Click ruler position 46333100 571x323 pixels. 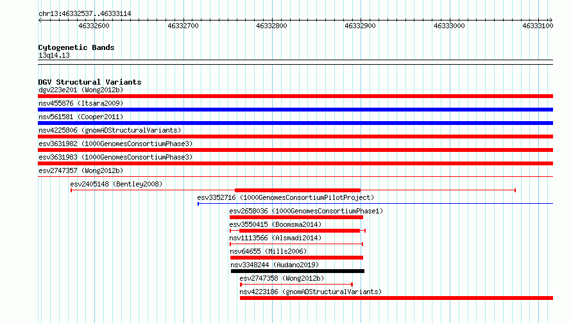point(538,26)
